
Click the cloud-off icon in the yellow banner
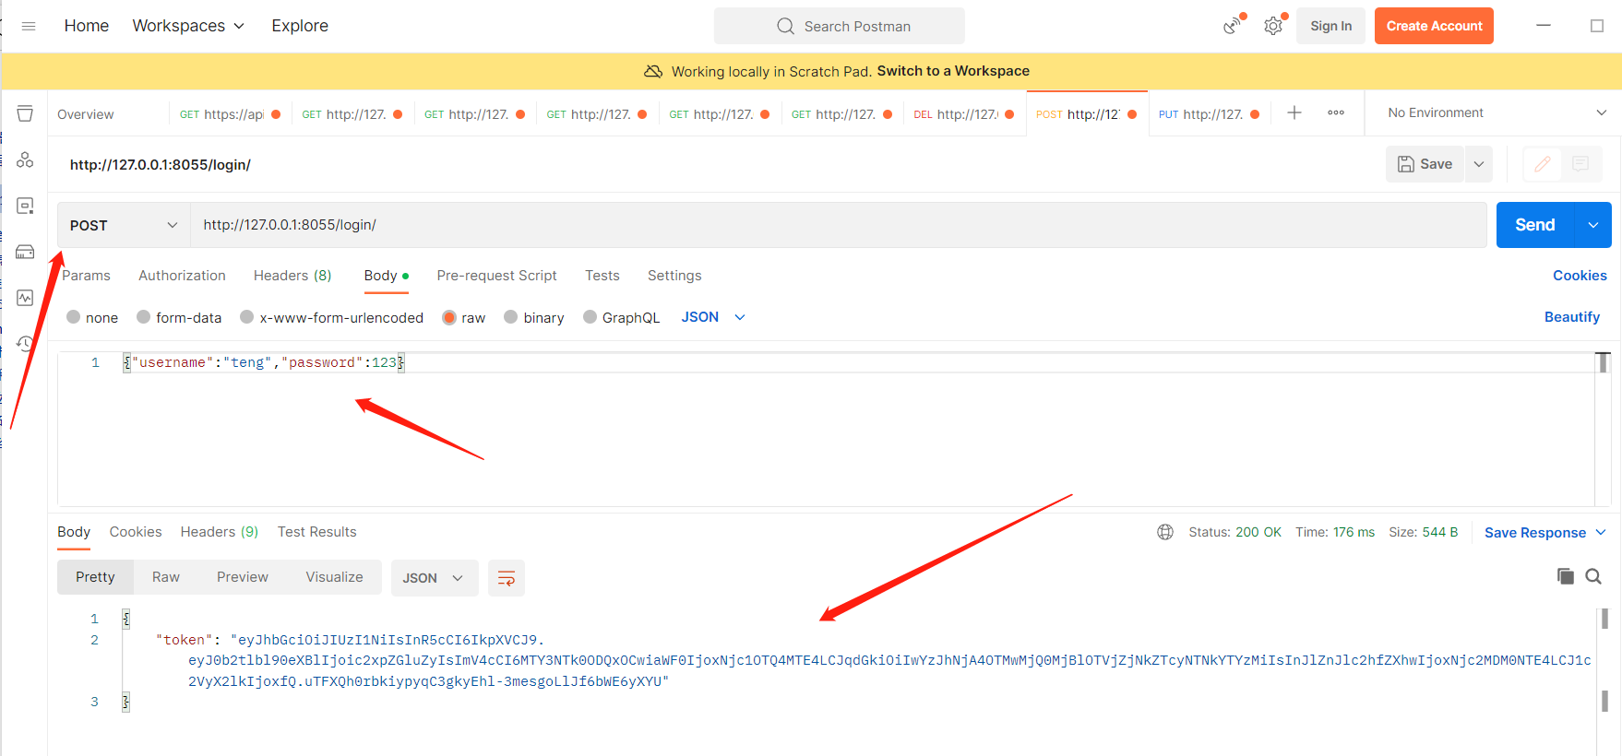click(x=653, y=71)
